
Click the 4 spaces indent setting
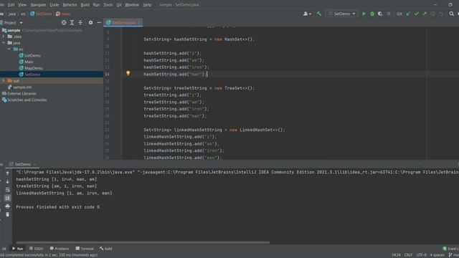[x=437, y=255]
